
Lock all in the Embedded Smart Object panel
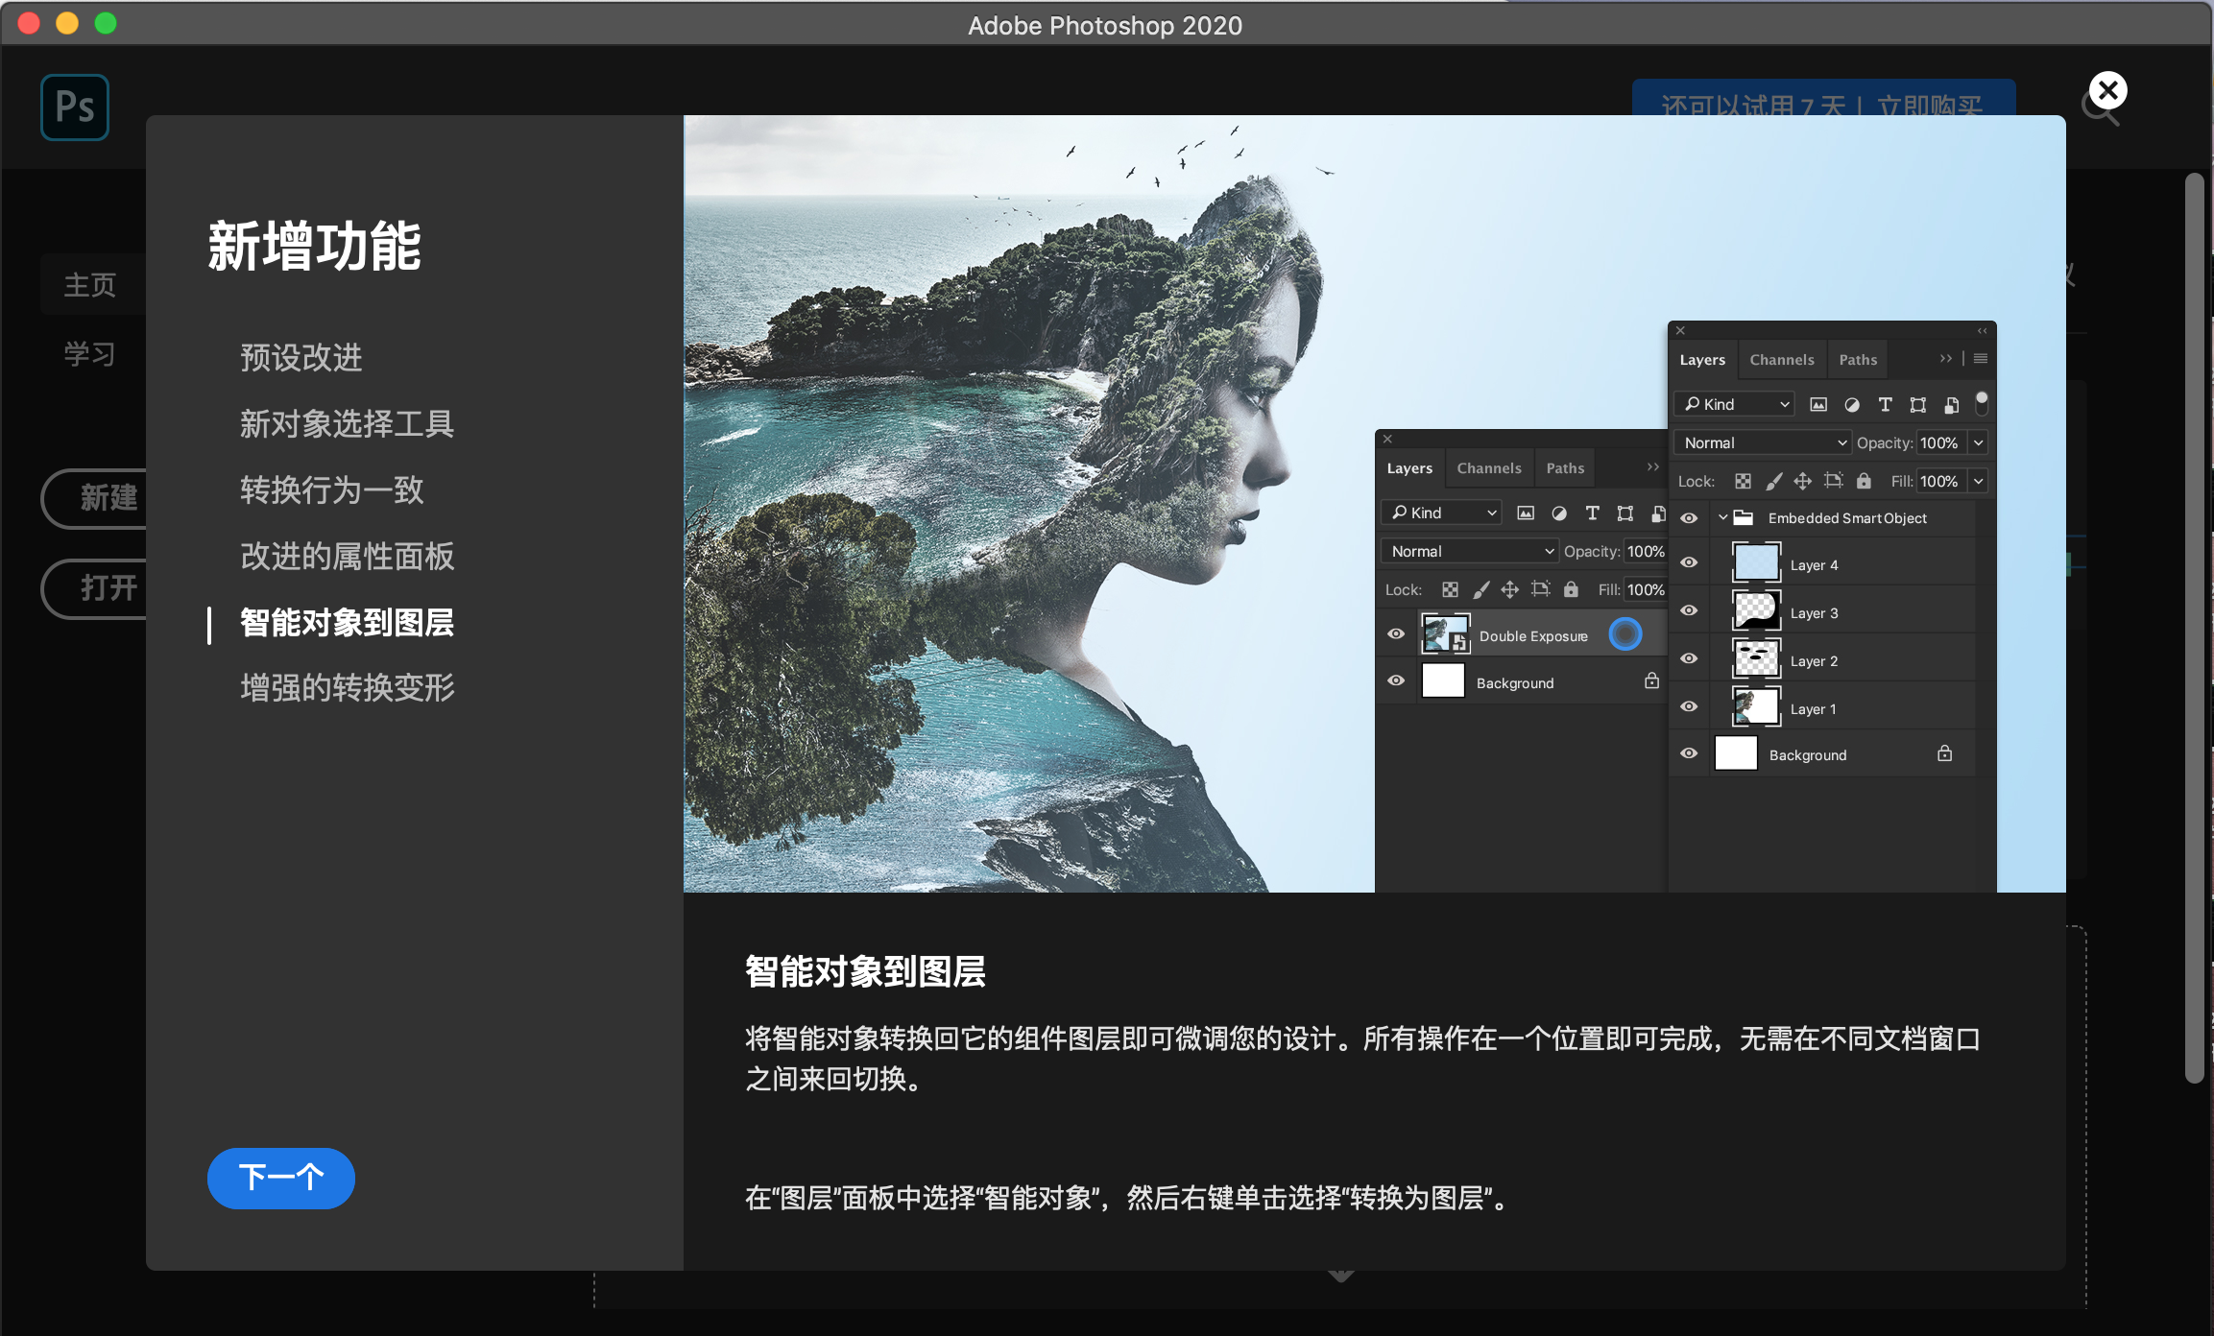point(1864,481)
